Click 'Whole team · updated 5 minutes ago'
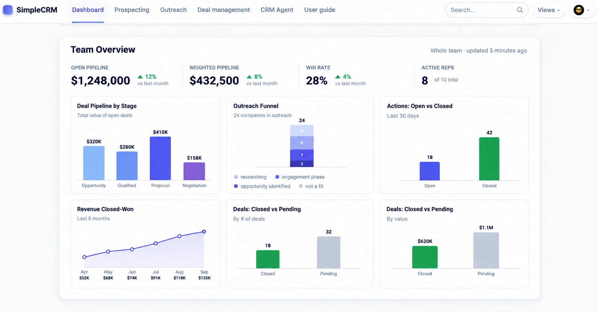The image size is (598, 312). tap(479, 51)
